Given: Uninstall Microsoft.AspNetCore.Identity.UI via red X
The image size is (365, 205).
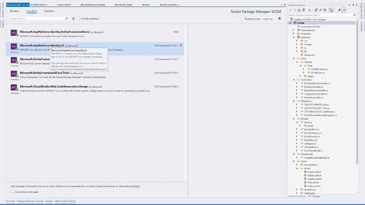Looking at the screenshot, I should [x=181, y=46].
